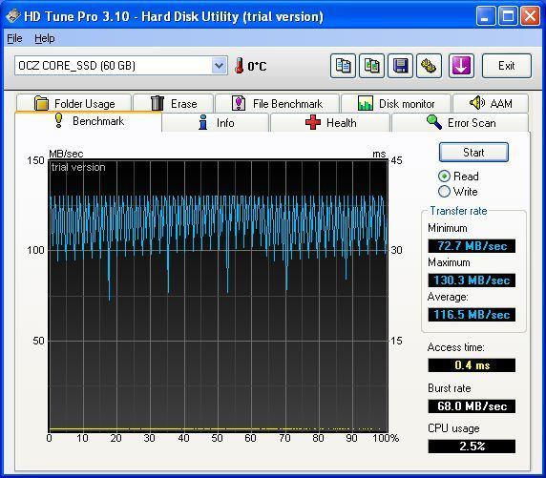Open the File menu
This screenshot has height=478, width=546.
[x=14, y=38]
